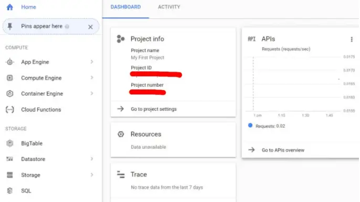Dismiss the Pins appear here banner
The image size is (360, 202).
tap(90, 27)
